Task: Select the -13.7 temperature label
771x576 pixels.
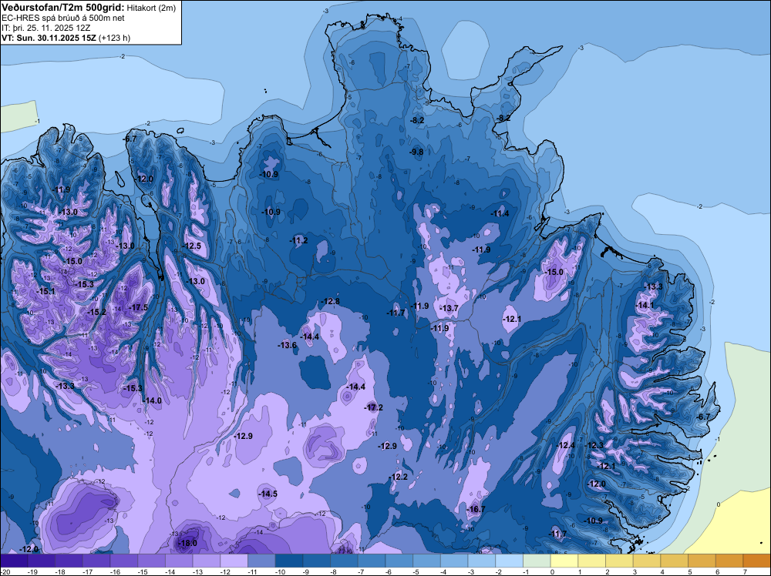Action: coord(449,308)
